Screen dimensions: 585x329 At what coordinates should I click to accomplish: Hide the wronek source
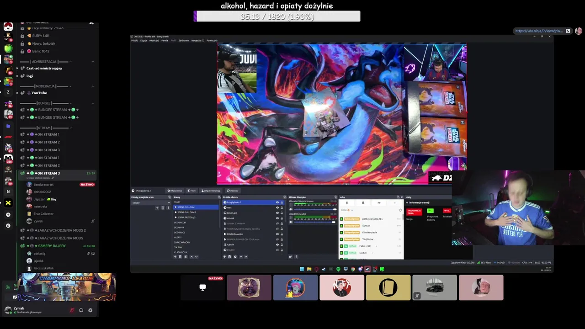click(x=277, y=218)
